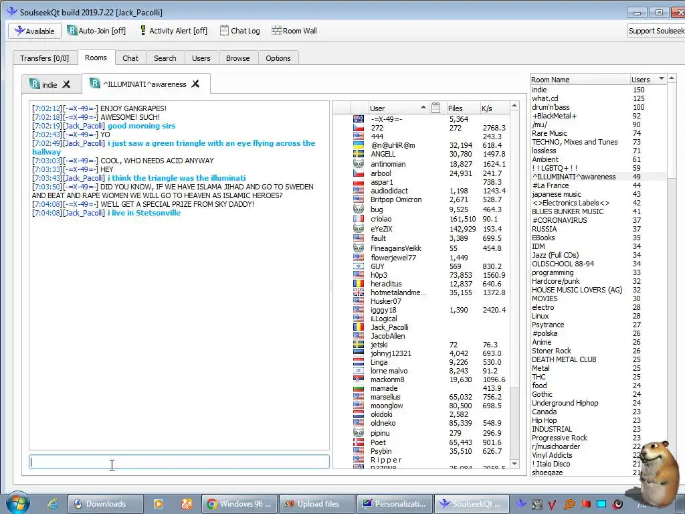The width and height of the screenshot is (685, 514).
Task: Click the Estonian flag beside johnyj12321
Action: click(x=359, y=353)
